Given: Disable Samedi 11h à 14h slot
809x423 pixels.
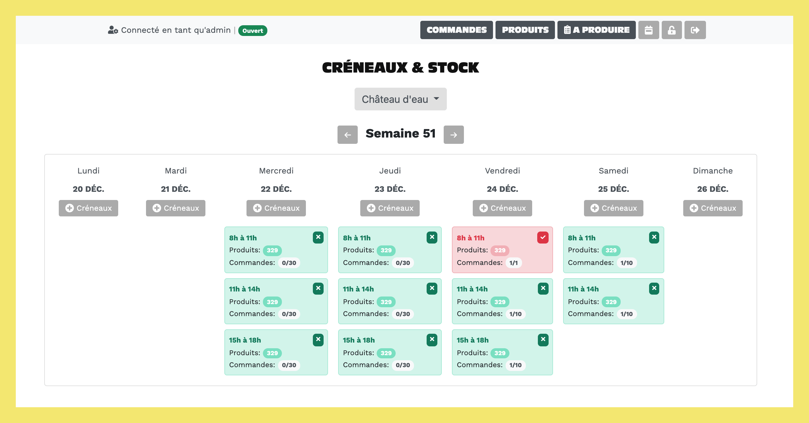Looking at the screenshot, I should [x=654, y=288].
